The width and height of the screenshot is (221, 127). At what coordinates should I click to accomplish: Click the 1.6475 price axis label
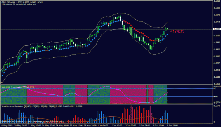pyautogui.click(x=217, y=22)
